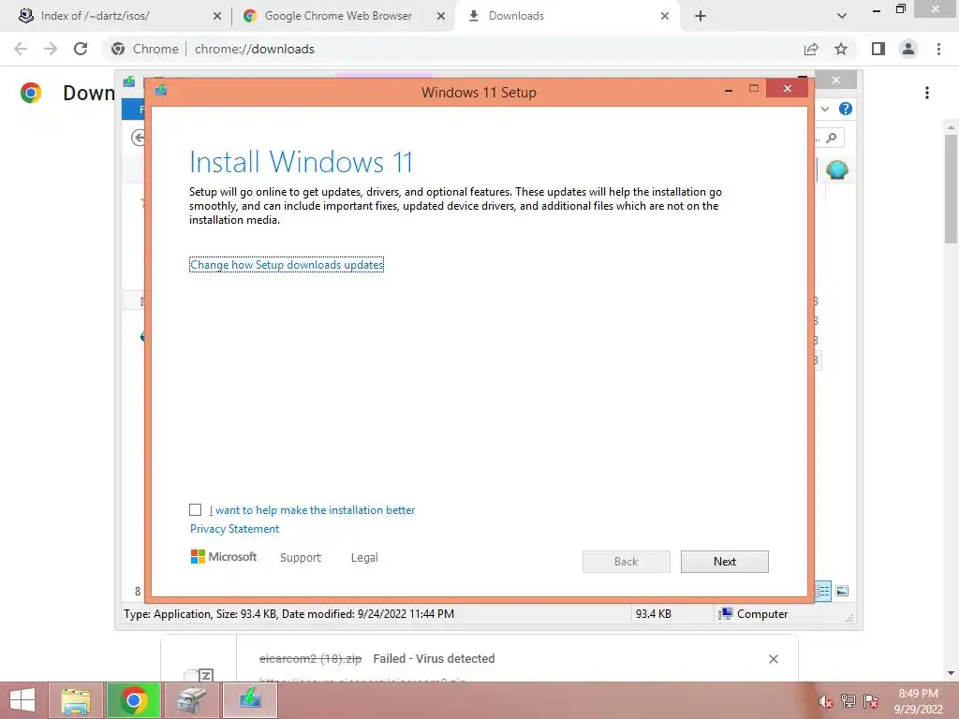This screenshot has height=719, width=959.
Task: Open the Support link in Setup
Action: 301,558
